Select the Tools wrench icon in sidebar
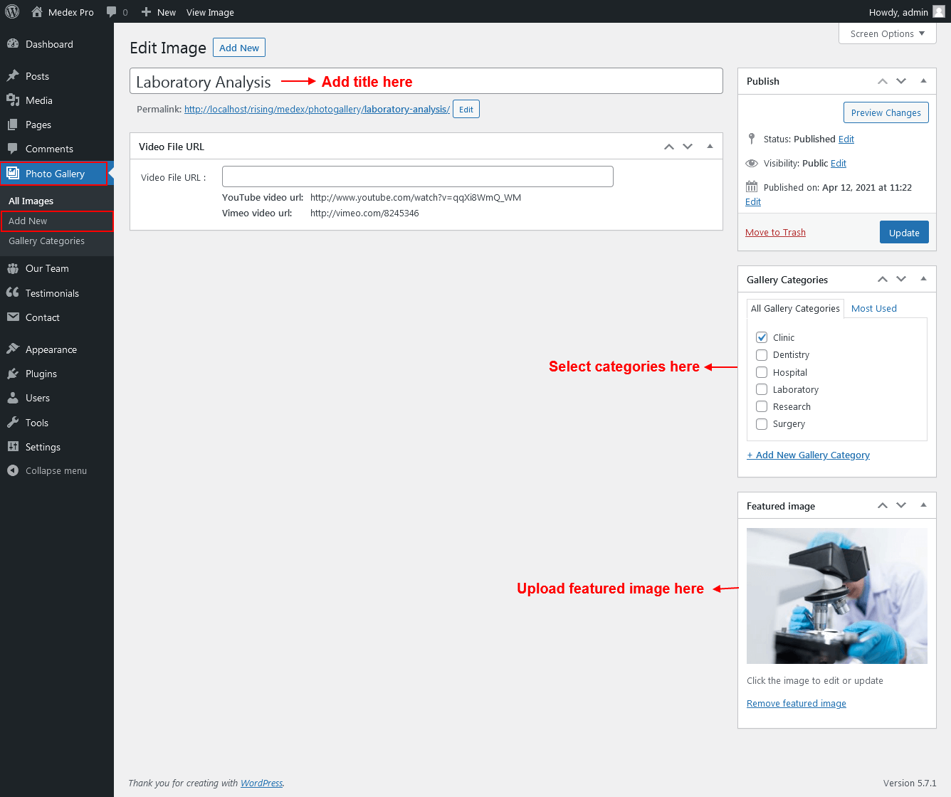 point(13,423)
